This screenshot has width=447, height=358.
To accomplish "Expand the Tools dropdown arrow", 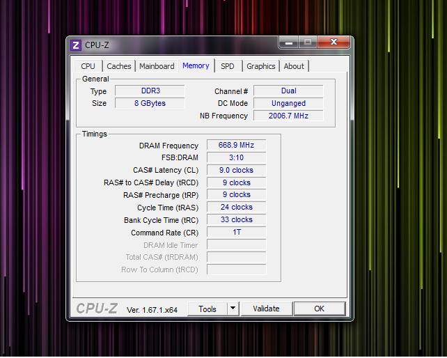I will tap(233, 309).
